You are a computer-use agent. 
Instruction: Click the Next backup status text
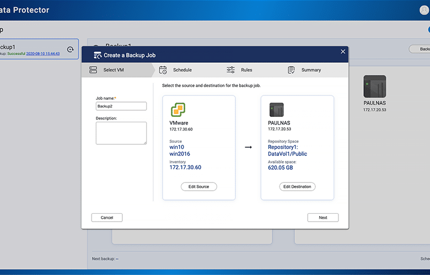coord(105,258)
